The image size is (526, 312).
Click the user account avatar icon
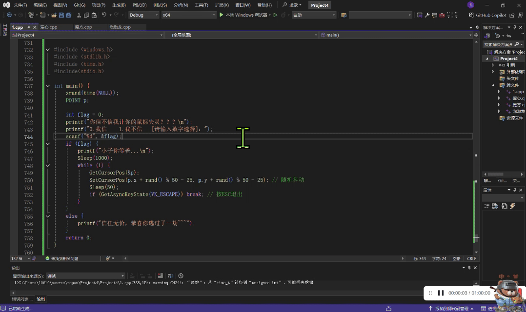click(x=471, y=5)
